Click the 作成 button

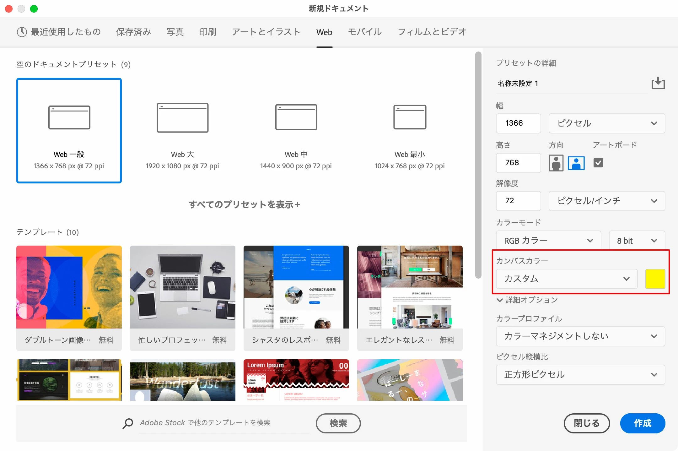click(x=642, y=423)
